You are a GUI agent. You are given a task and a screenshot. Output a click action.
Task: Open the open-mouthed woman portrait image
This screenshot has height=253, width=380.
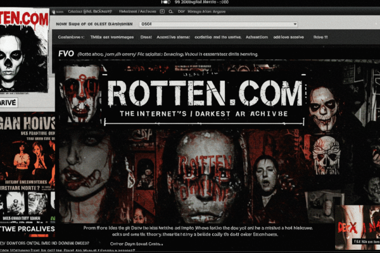267,179
